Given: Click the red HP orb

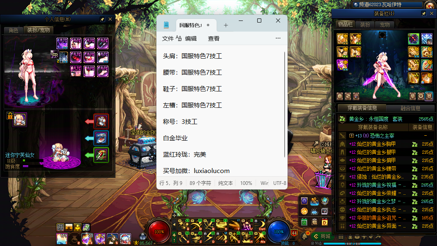Looking at the screenshot, I should click(159, 231).
